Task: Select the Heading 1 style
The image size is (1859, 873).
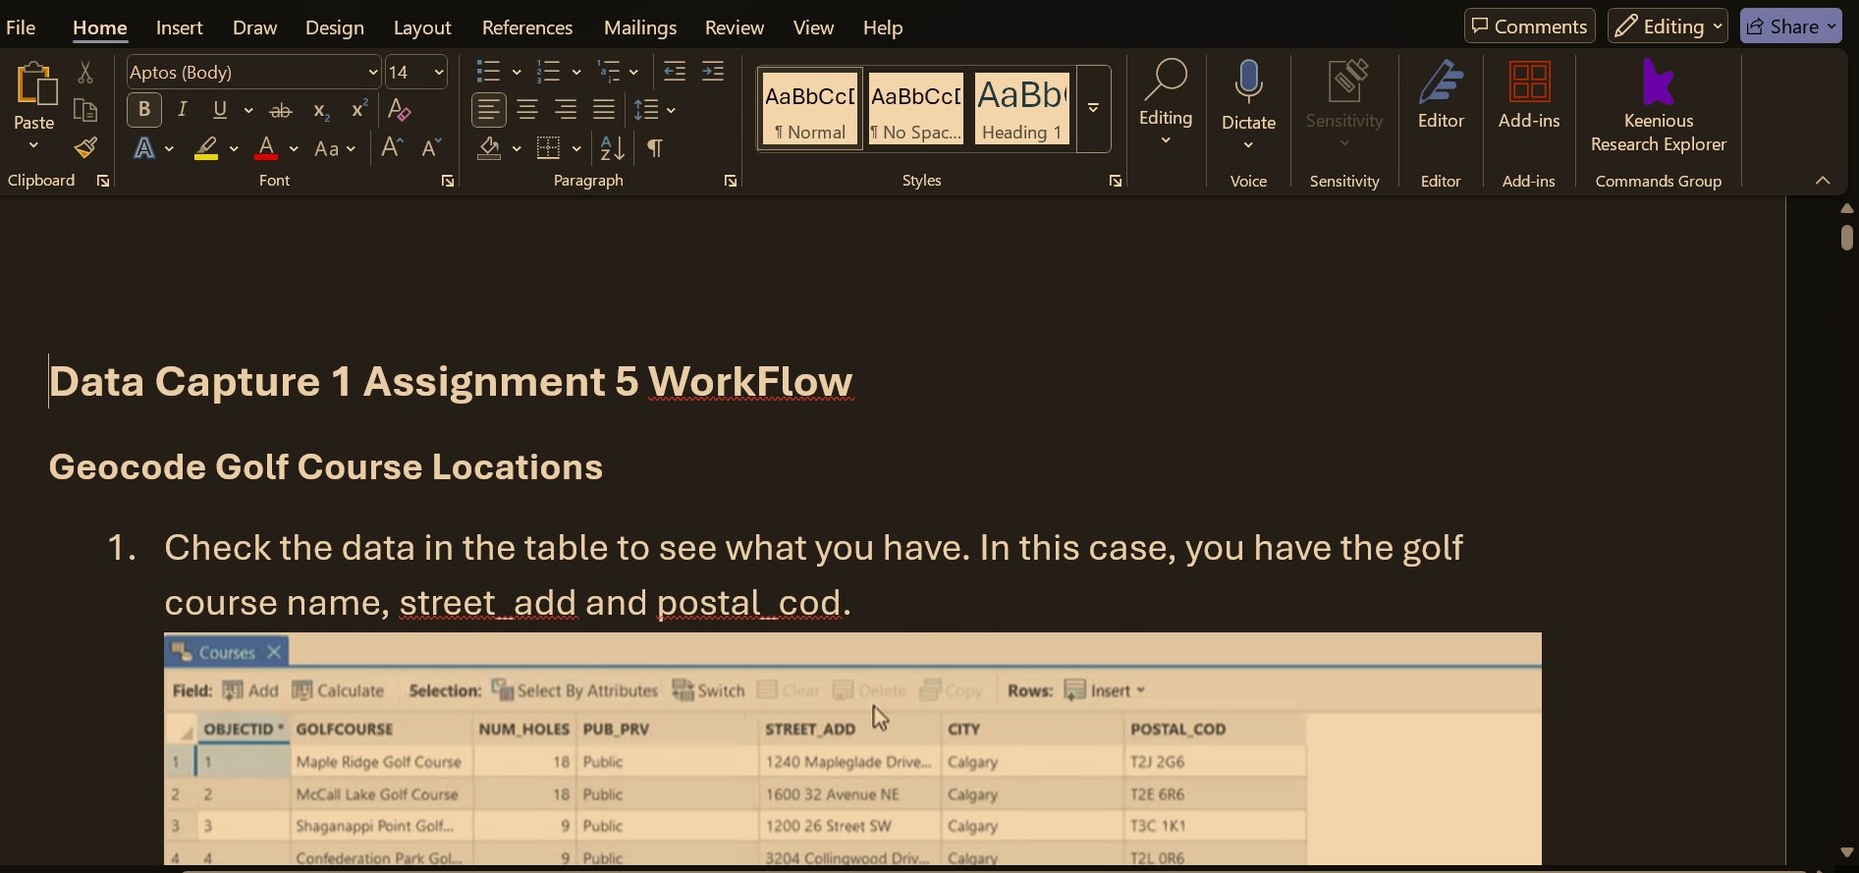Action: (1021, 108)
